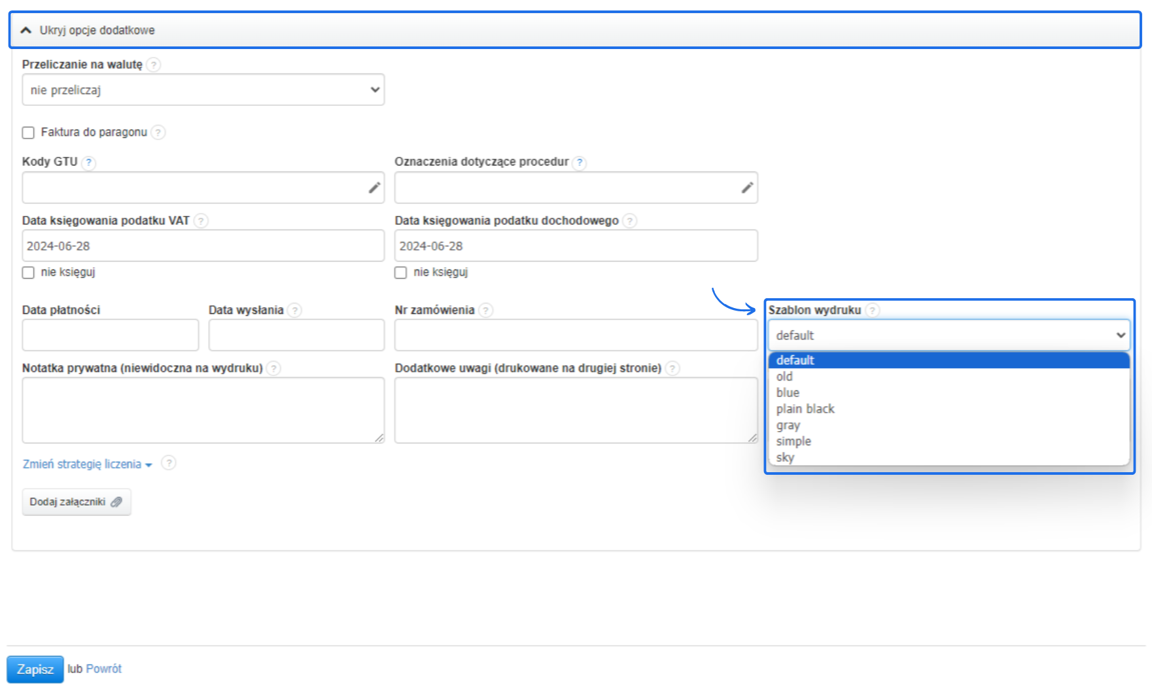1152x688 pixels.
Task: Enable the Faktura do paragonu checkbox
Action: [x=28, y=133]
